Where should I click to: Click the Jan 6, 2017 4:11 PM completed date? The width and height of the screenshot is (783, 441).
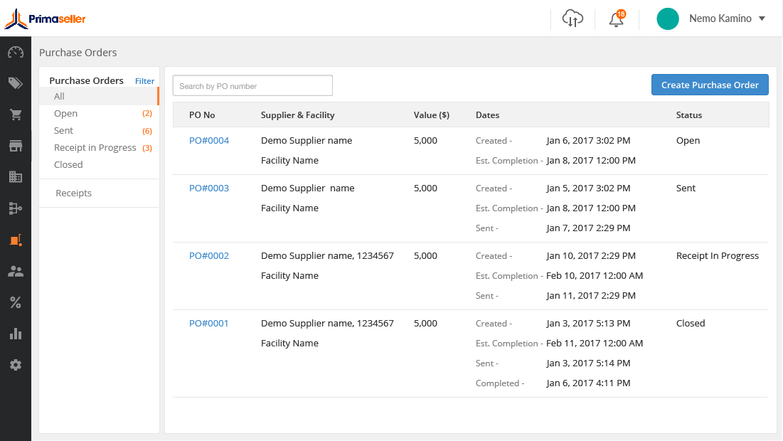click(x=588, y=383)
